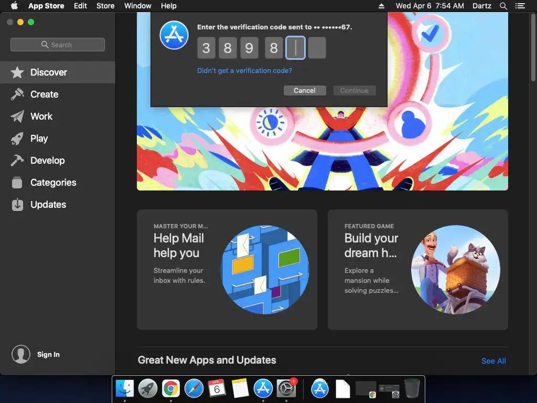This screenshot has height=403, width=537.
Task: Click the eject icon in menu bar
Action: pyautogui.click(x=382, y=6)
